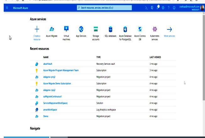The height and width of the screenshot is (138, 205).
Task: Focus the Search resources, services, and docs box
Action: click(104, 8)
